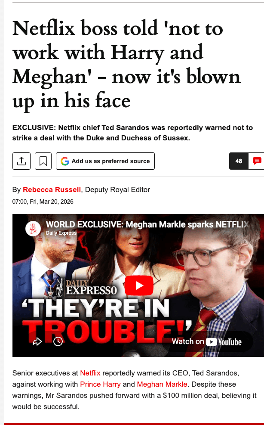Click the Google logo in the preferred source button

pyautogui.click(x=65, y=161)
